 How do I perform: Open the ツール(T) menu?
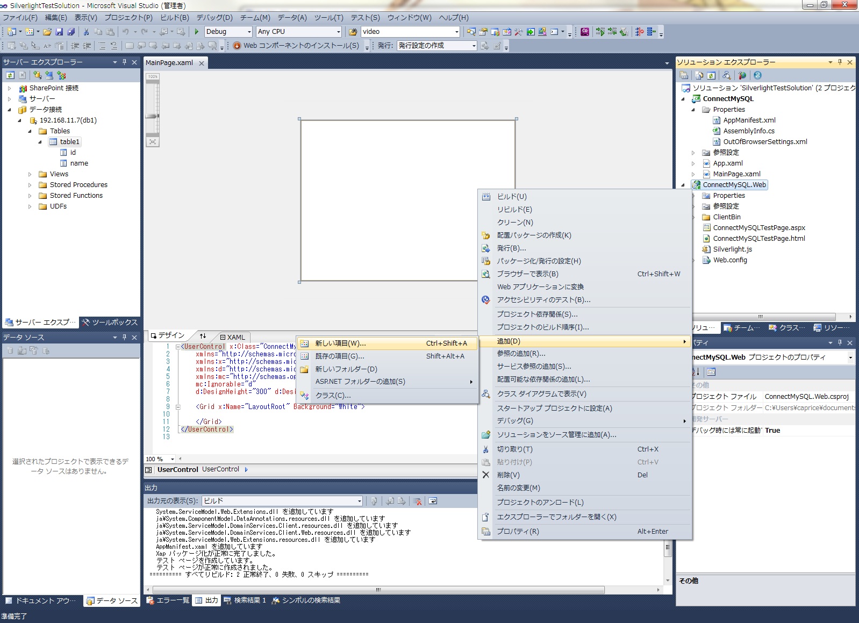click(328, 17)
